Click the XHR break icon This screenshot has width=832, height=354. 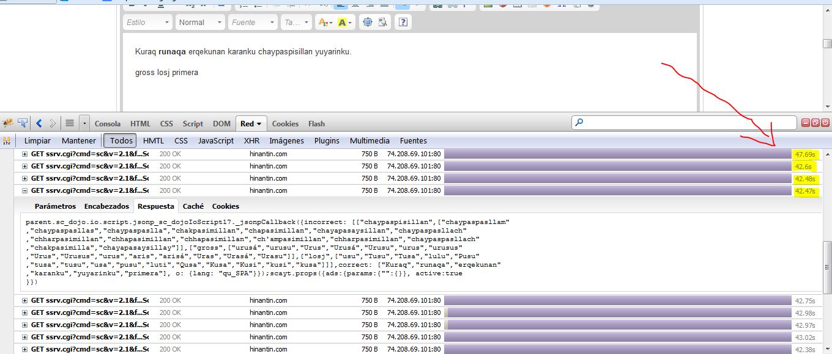pyautogui.click(x=7, y=141)
